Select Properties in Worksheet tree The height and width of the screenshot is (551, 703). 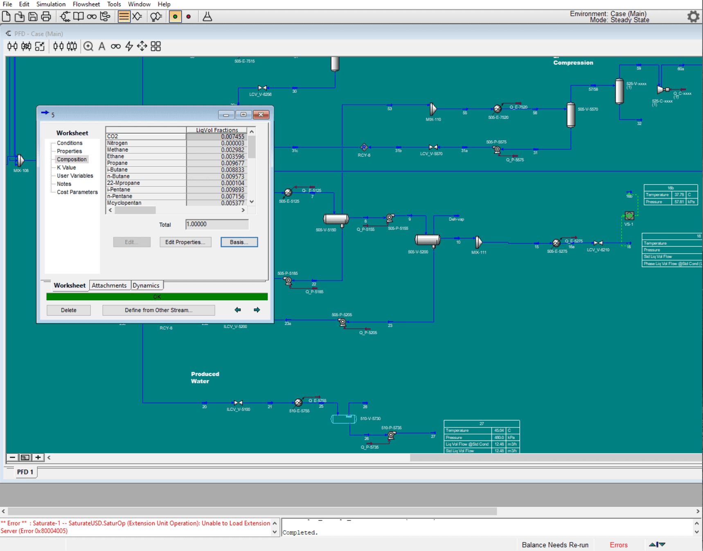69,151
